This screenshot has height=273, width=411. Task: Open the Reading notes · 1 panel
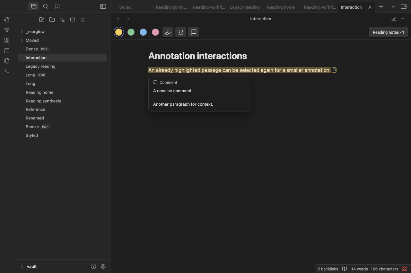pyautogui.click(x=388, y=32)
